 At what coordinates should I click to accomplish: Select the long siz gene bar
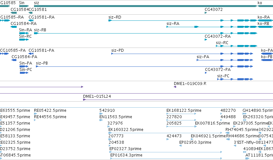pos(146,6)
